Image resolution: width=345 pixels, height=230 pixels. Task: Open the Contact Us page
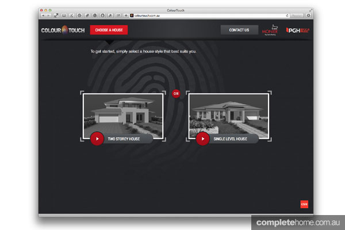click(x=239, y=30)
